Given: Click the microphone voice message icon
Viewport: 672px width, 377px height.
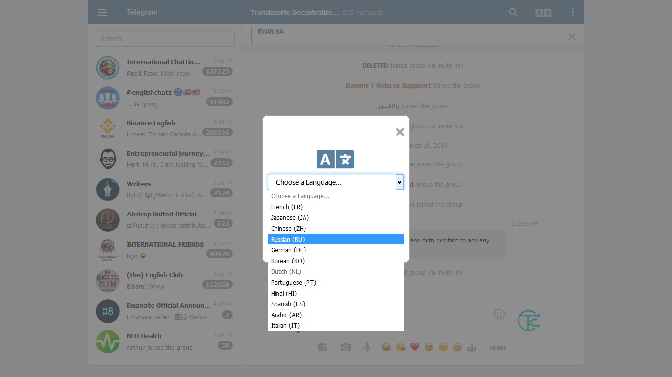Looking at the screenshot, I should coord(367,348).
